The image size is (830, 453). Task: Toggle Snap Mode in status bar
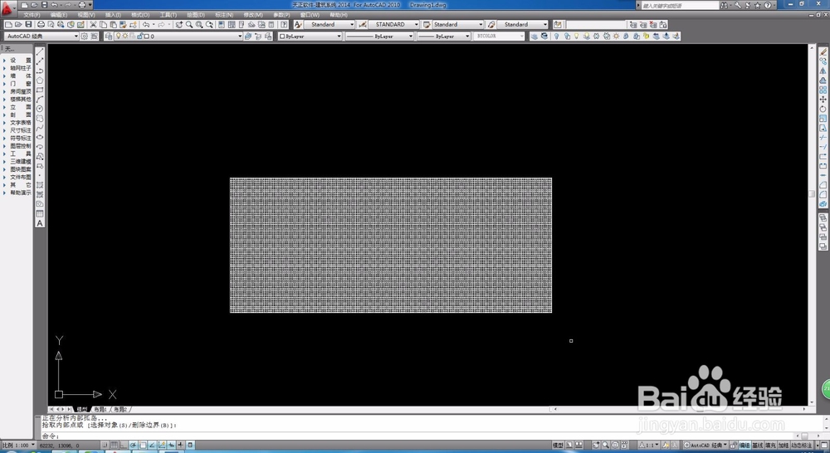tap(105, 445)
